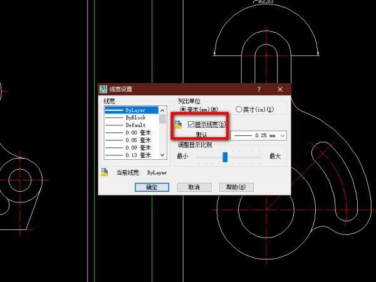The width and height of the screenshot is (376, 282).
Task: Click the lineweight dialog title icon
Action: pos(103,89)
